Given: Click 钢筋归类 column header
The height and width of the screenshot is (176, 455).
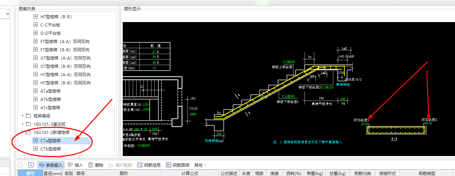Looking at the screenshot, I should [x=363, y=174].
